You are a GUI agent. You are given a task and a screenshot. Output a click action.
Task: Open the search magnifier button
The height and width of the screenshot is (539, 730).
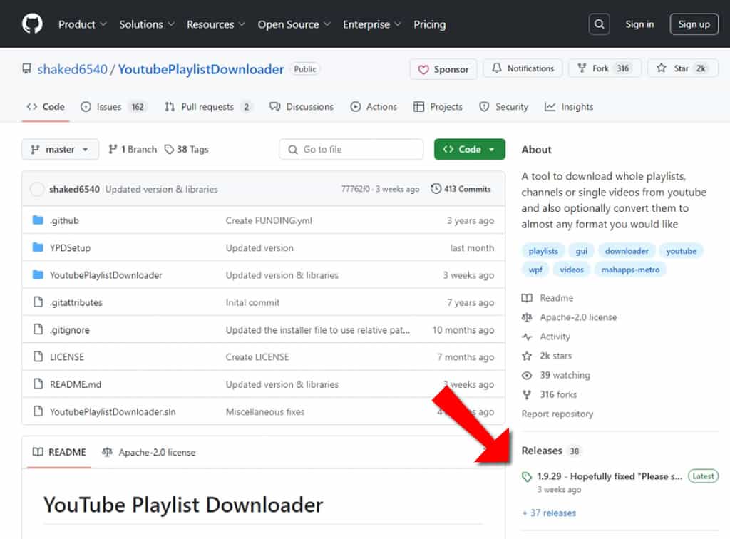point(599,24)
